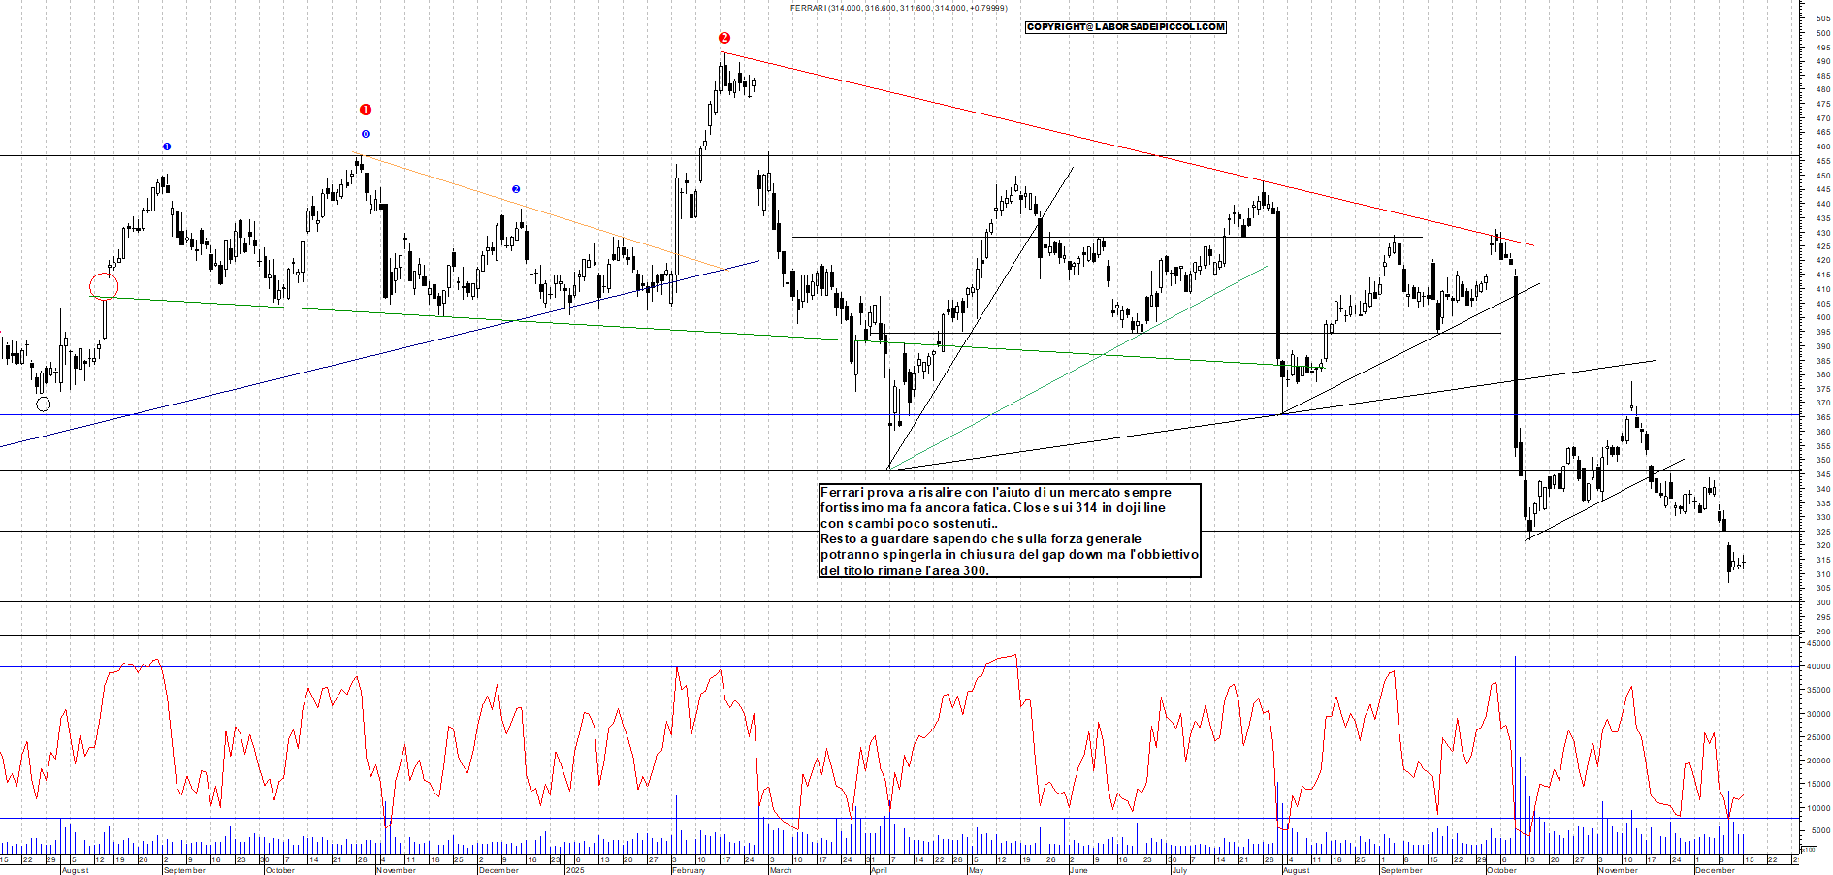Click the 300 price level on price axis
The image size is (1833, 875).
[x=1822, y=602]
